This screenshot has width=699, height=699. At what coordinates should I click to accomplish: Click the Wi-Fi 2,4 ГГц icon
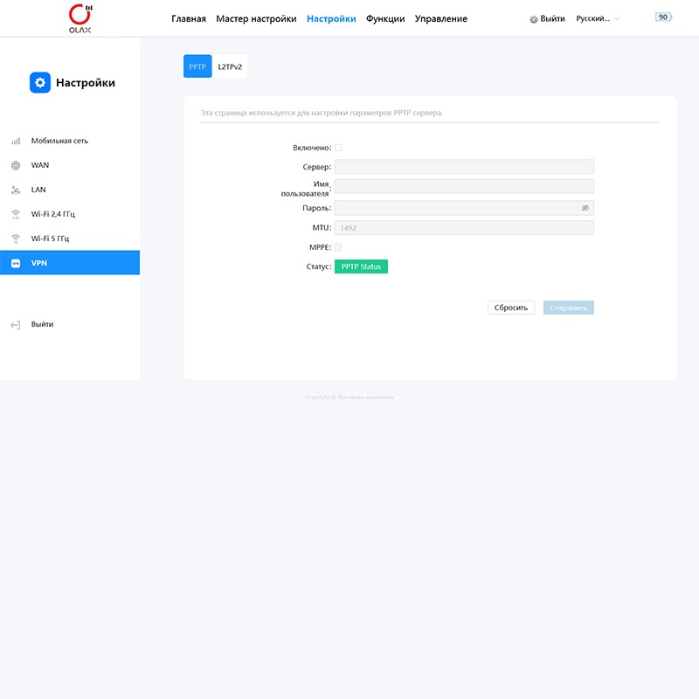(16, 214)
